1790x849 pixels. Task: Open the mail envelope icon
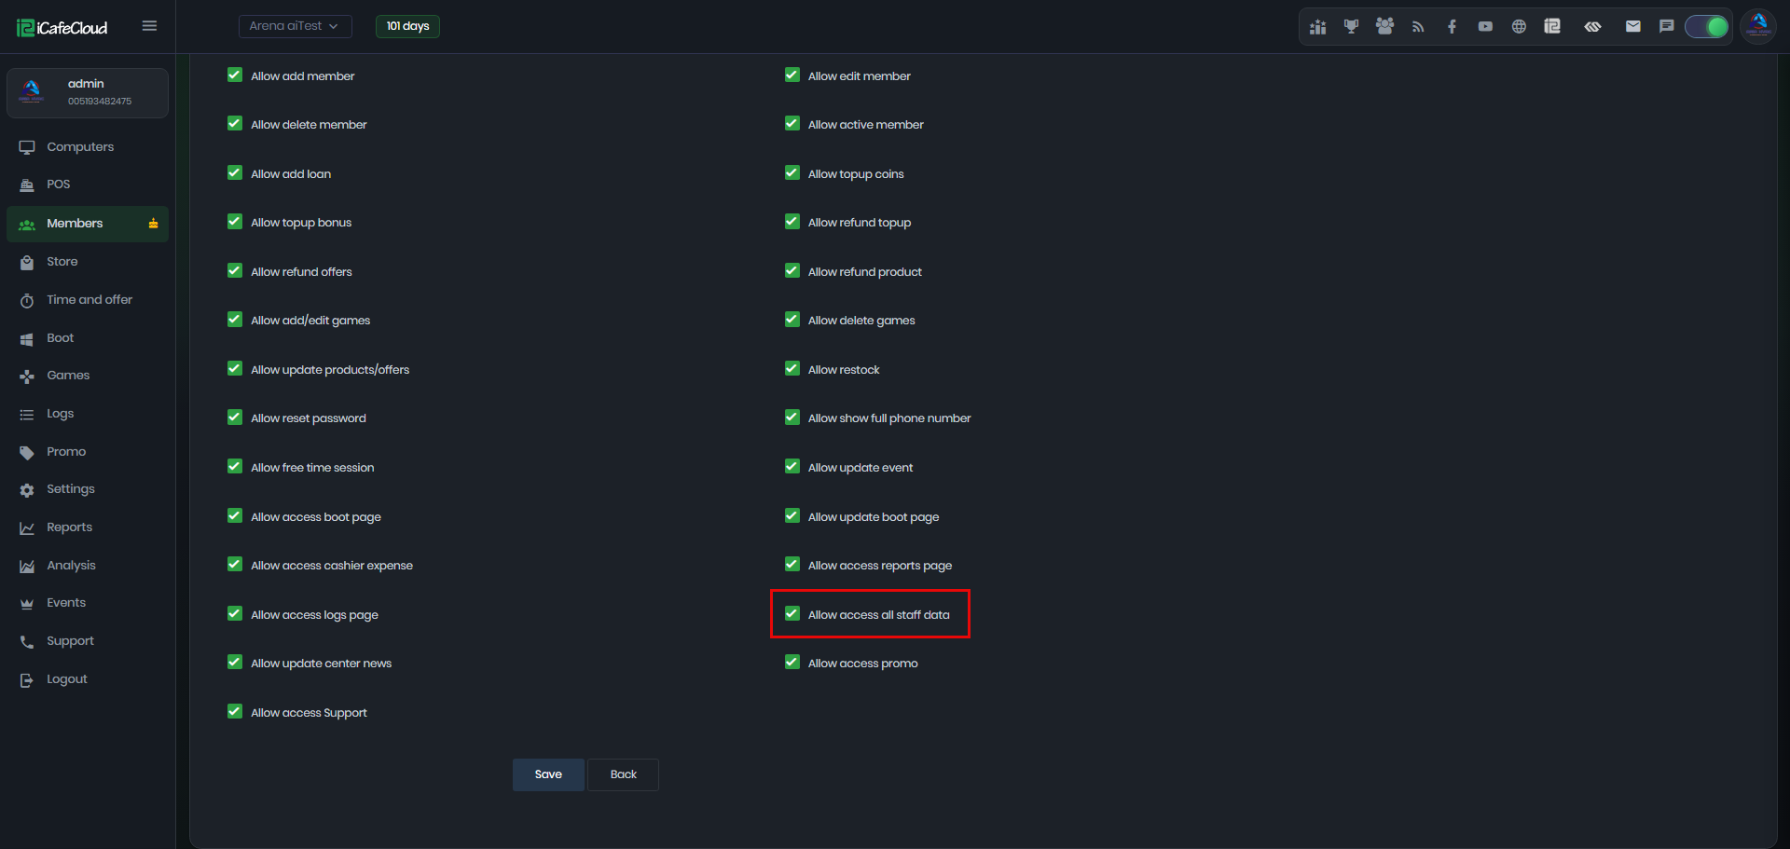(1633, 27)
